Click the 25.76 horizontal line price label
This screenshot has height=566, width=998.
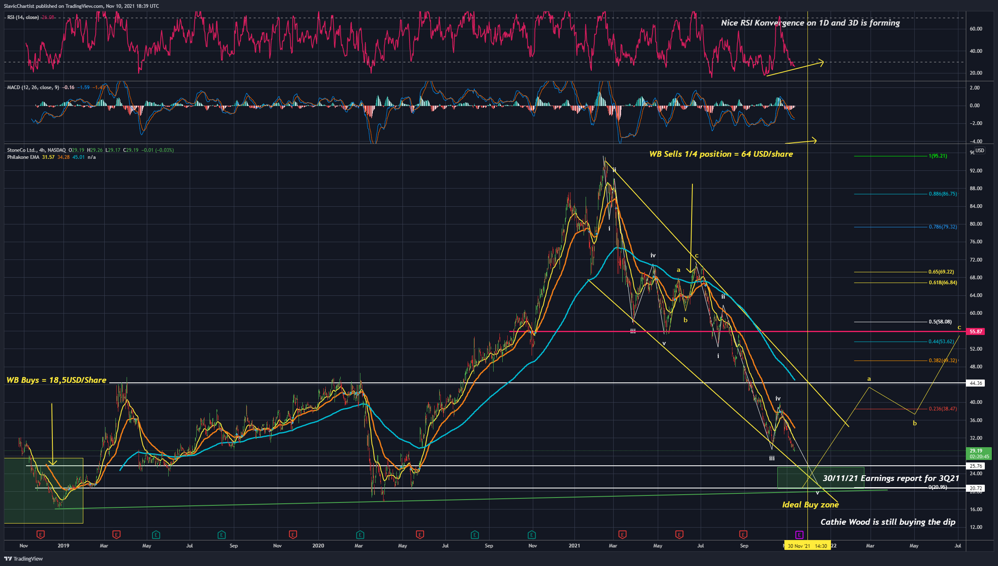click(x=976, y=466)
